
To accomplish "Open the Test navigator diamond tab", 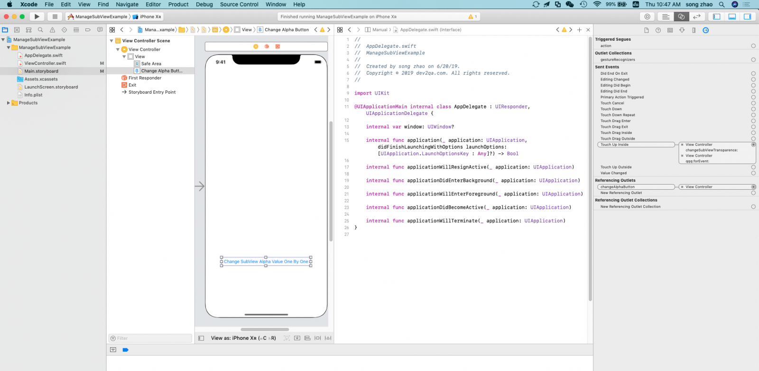I will coord(64,30).
